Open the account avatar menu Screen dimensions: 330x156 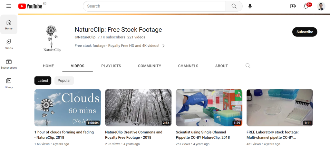(x=321, y=6)
